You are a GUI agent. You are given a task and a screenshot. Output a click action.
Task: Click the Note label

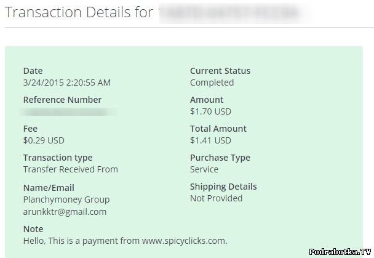(33, 229)
